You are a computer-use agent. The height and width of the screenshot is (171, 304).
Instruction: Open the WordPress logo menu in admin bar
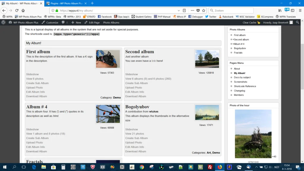[x=3, y=23]
